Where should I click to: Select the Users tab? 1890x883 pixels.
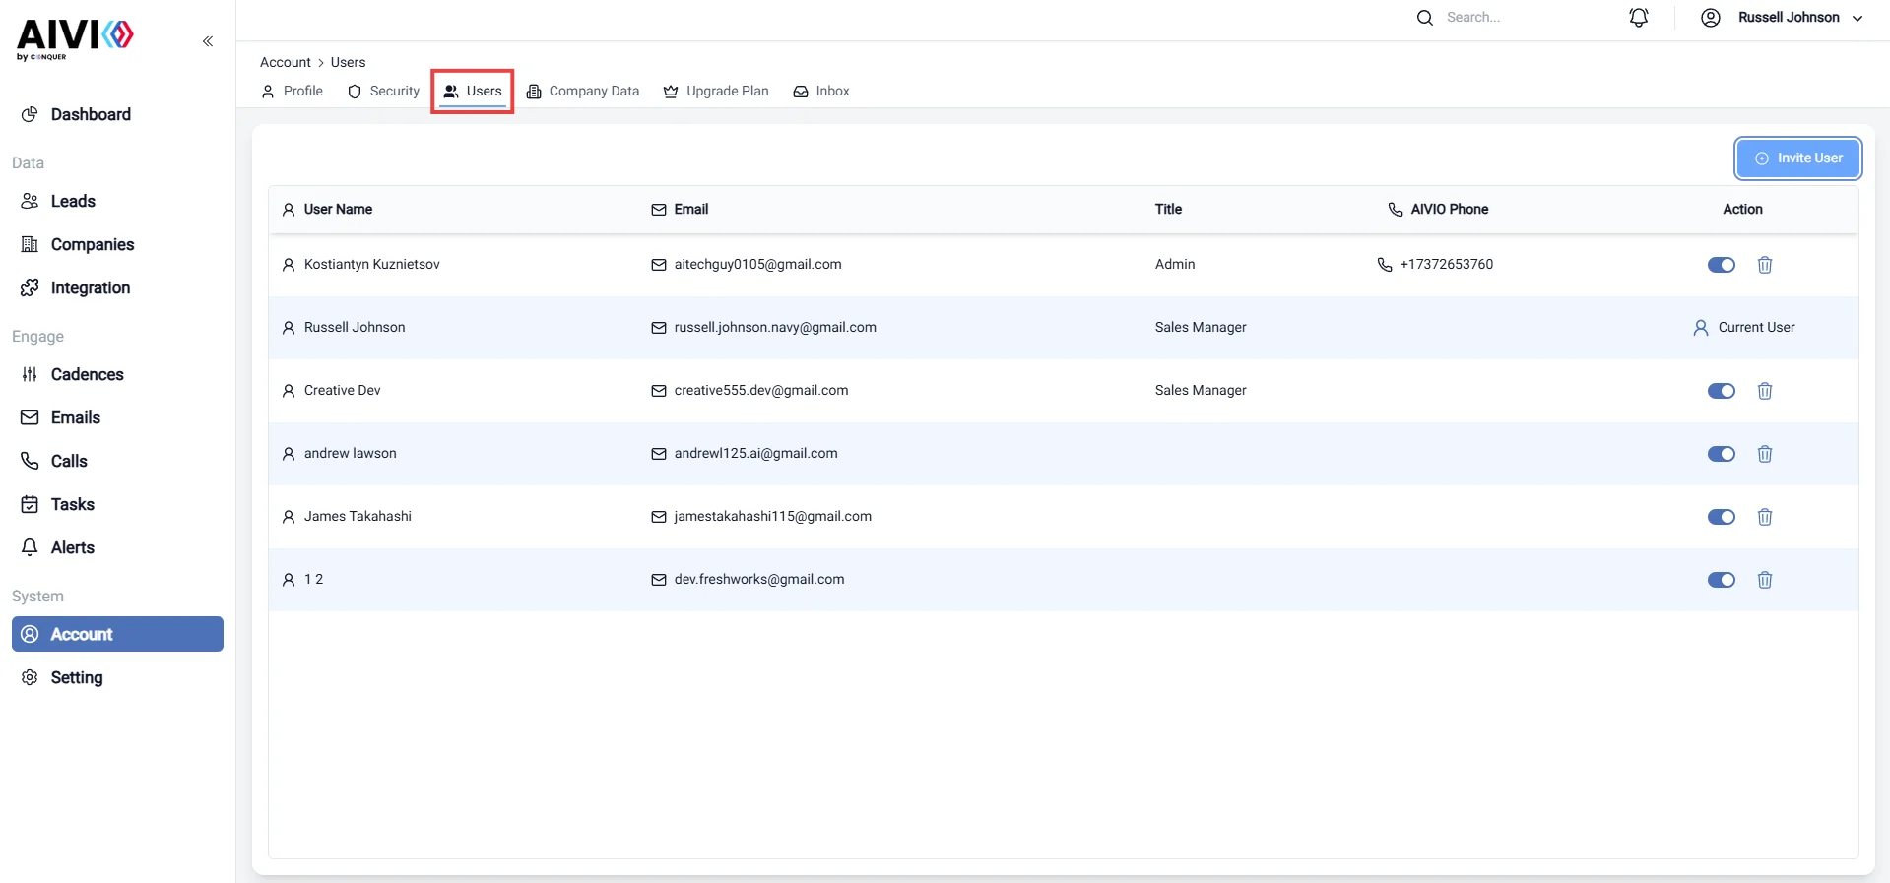coord(473,91)
